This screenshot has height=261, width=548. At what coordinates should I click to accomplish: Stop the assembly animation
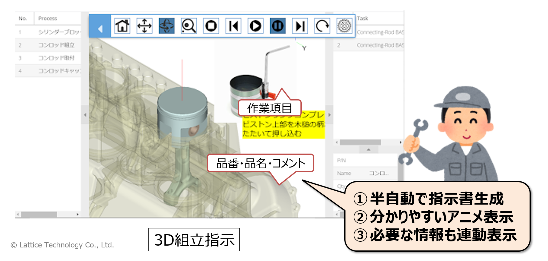click(211, 26)
